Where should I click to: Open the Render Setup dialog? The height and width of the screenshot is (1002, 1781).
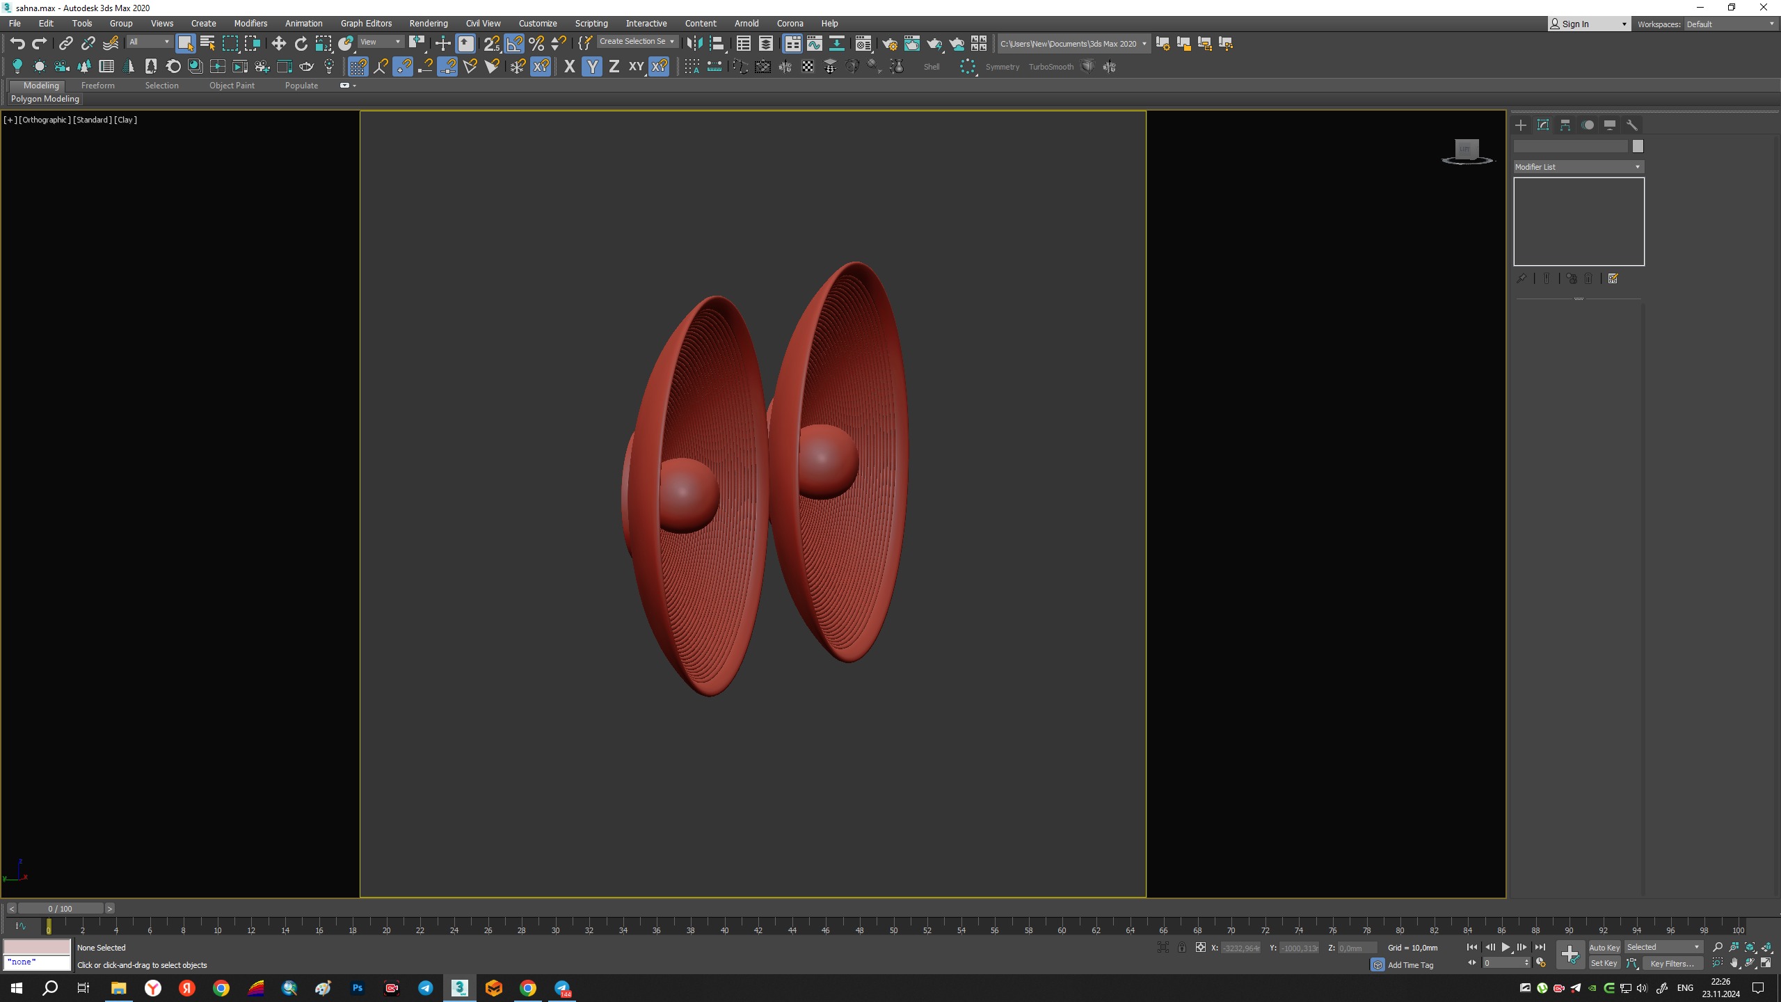tap(889, 44)
